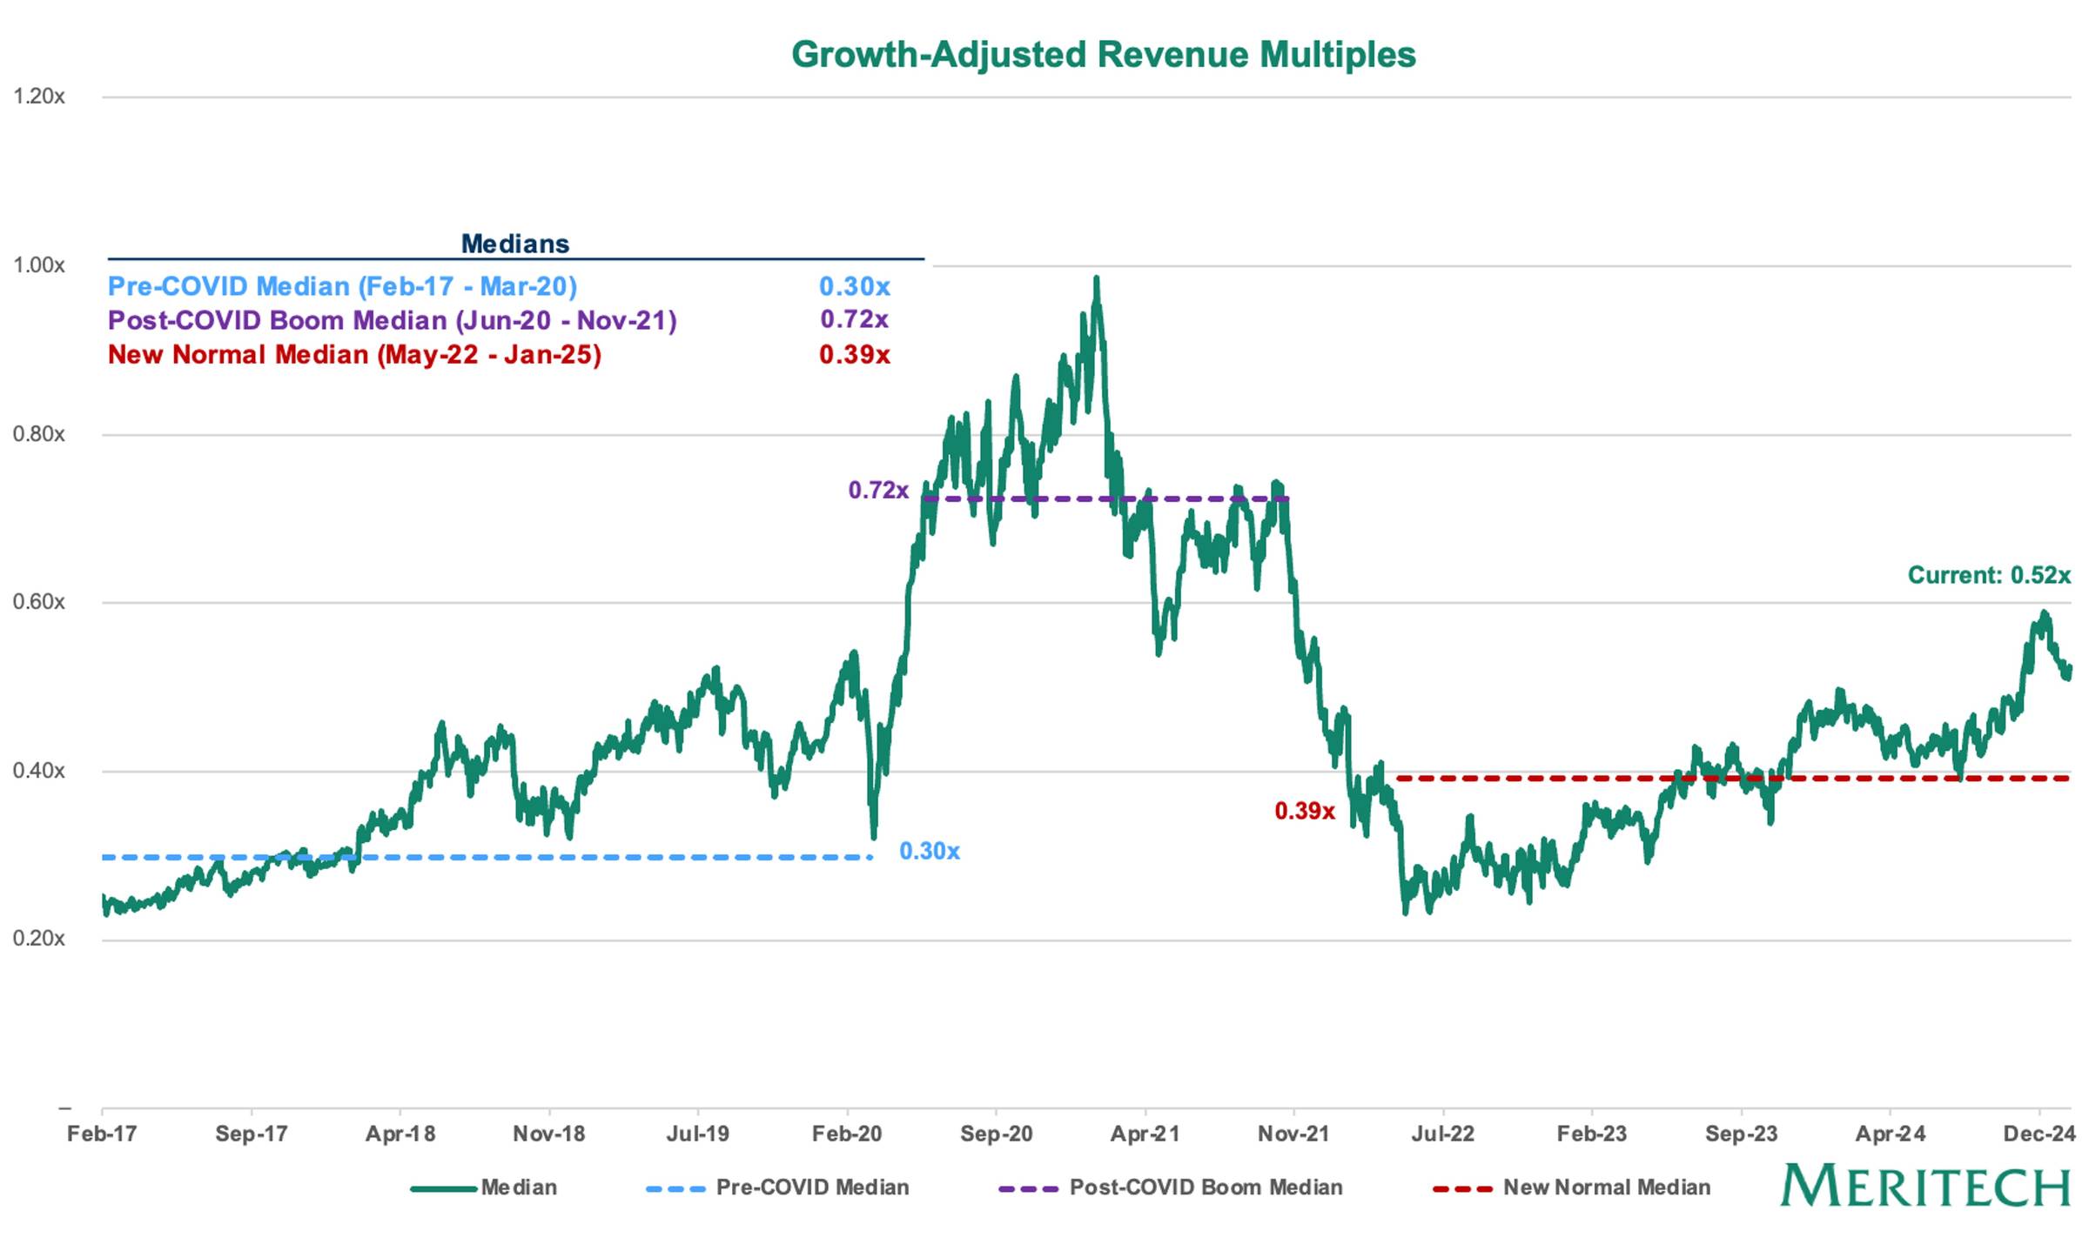This screenshot has height=1251, width=2089.
Task: Click the Medians table header
Action: [x=515, y=244]
